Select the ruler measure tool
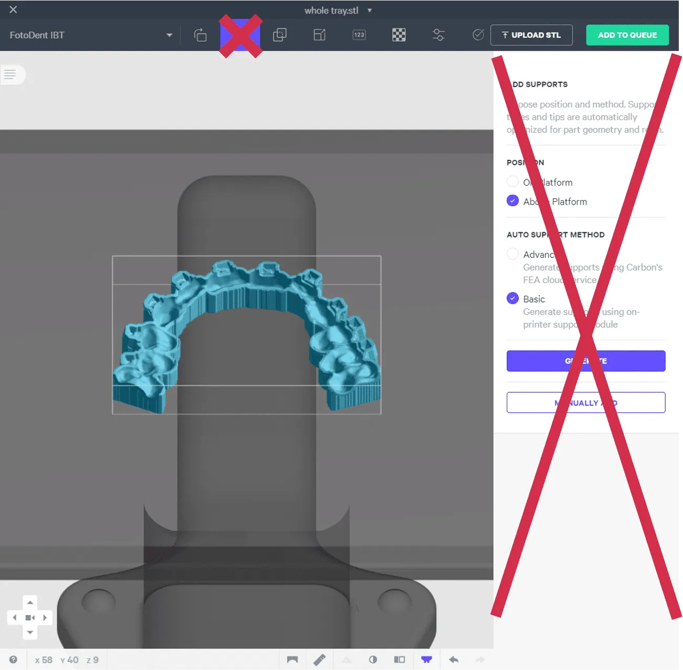The width and height of the screenshot is (683, 670). (x=319, y=660)
